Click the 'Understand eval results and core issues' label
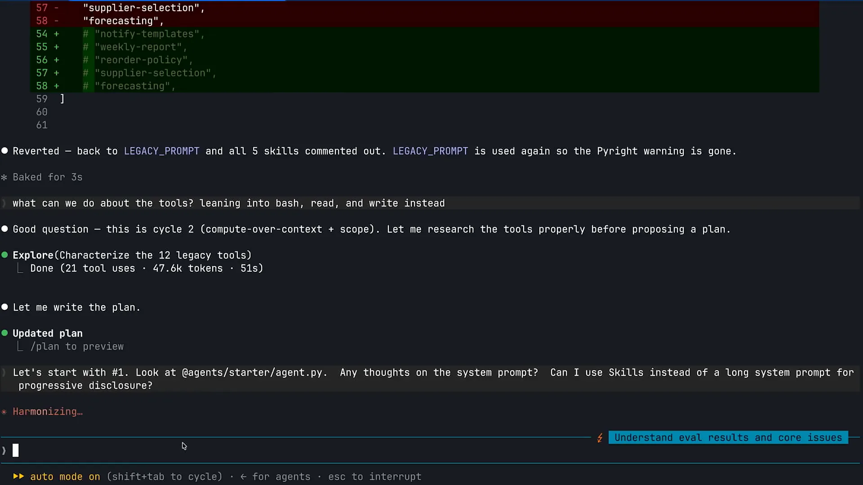The width and height of the screenshot is (863, 485). click(728, 437)
